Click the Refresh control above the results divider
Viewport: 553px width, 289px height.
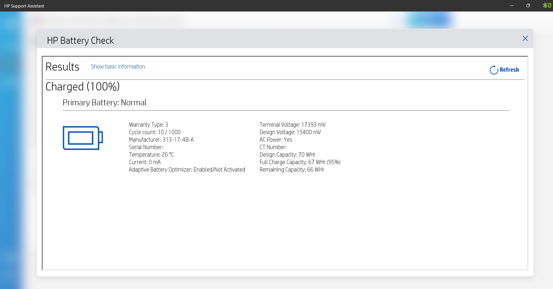(x=509, y=70)
